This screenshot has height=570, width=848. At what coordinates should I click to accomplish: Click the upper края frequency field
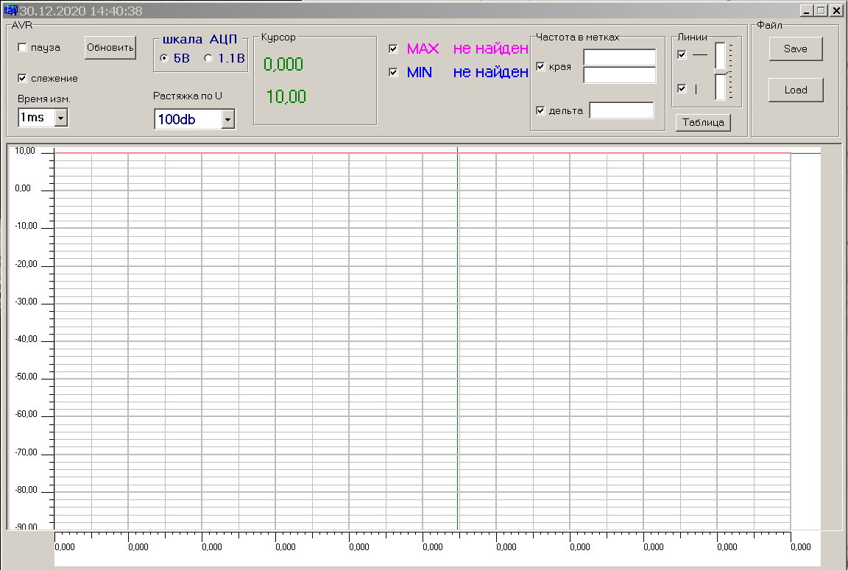[x=619, y=57]
